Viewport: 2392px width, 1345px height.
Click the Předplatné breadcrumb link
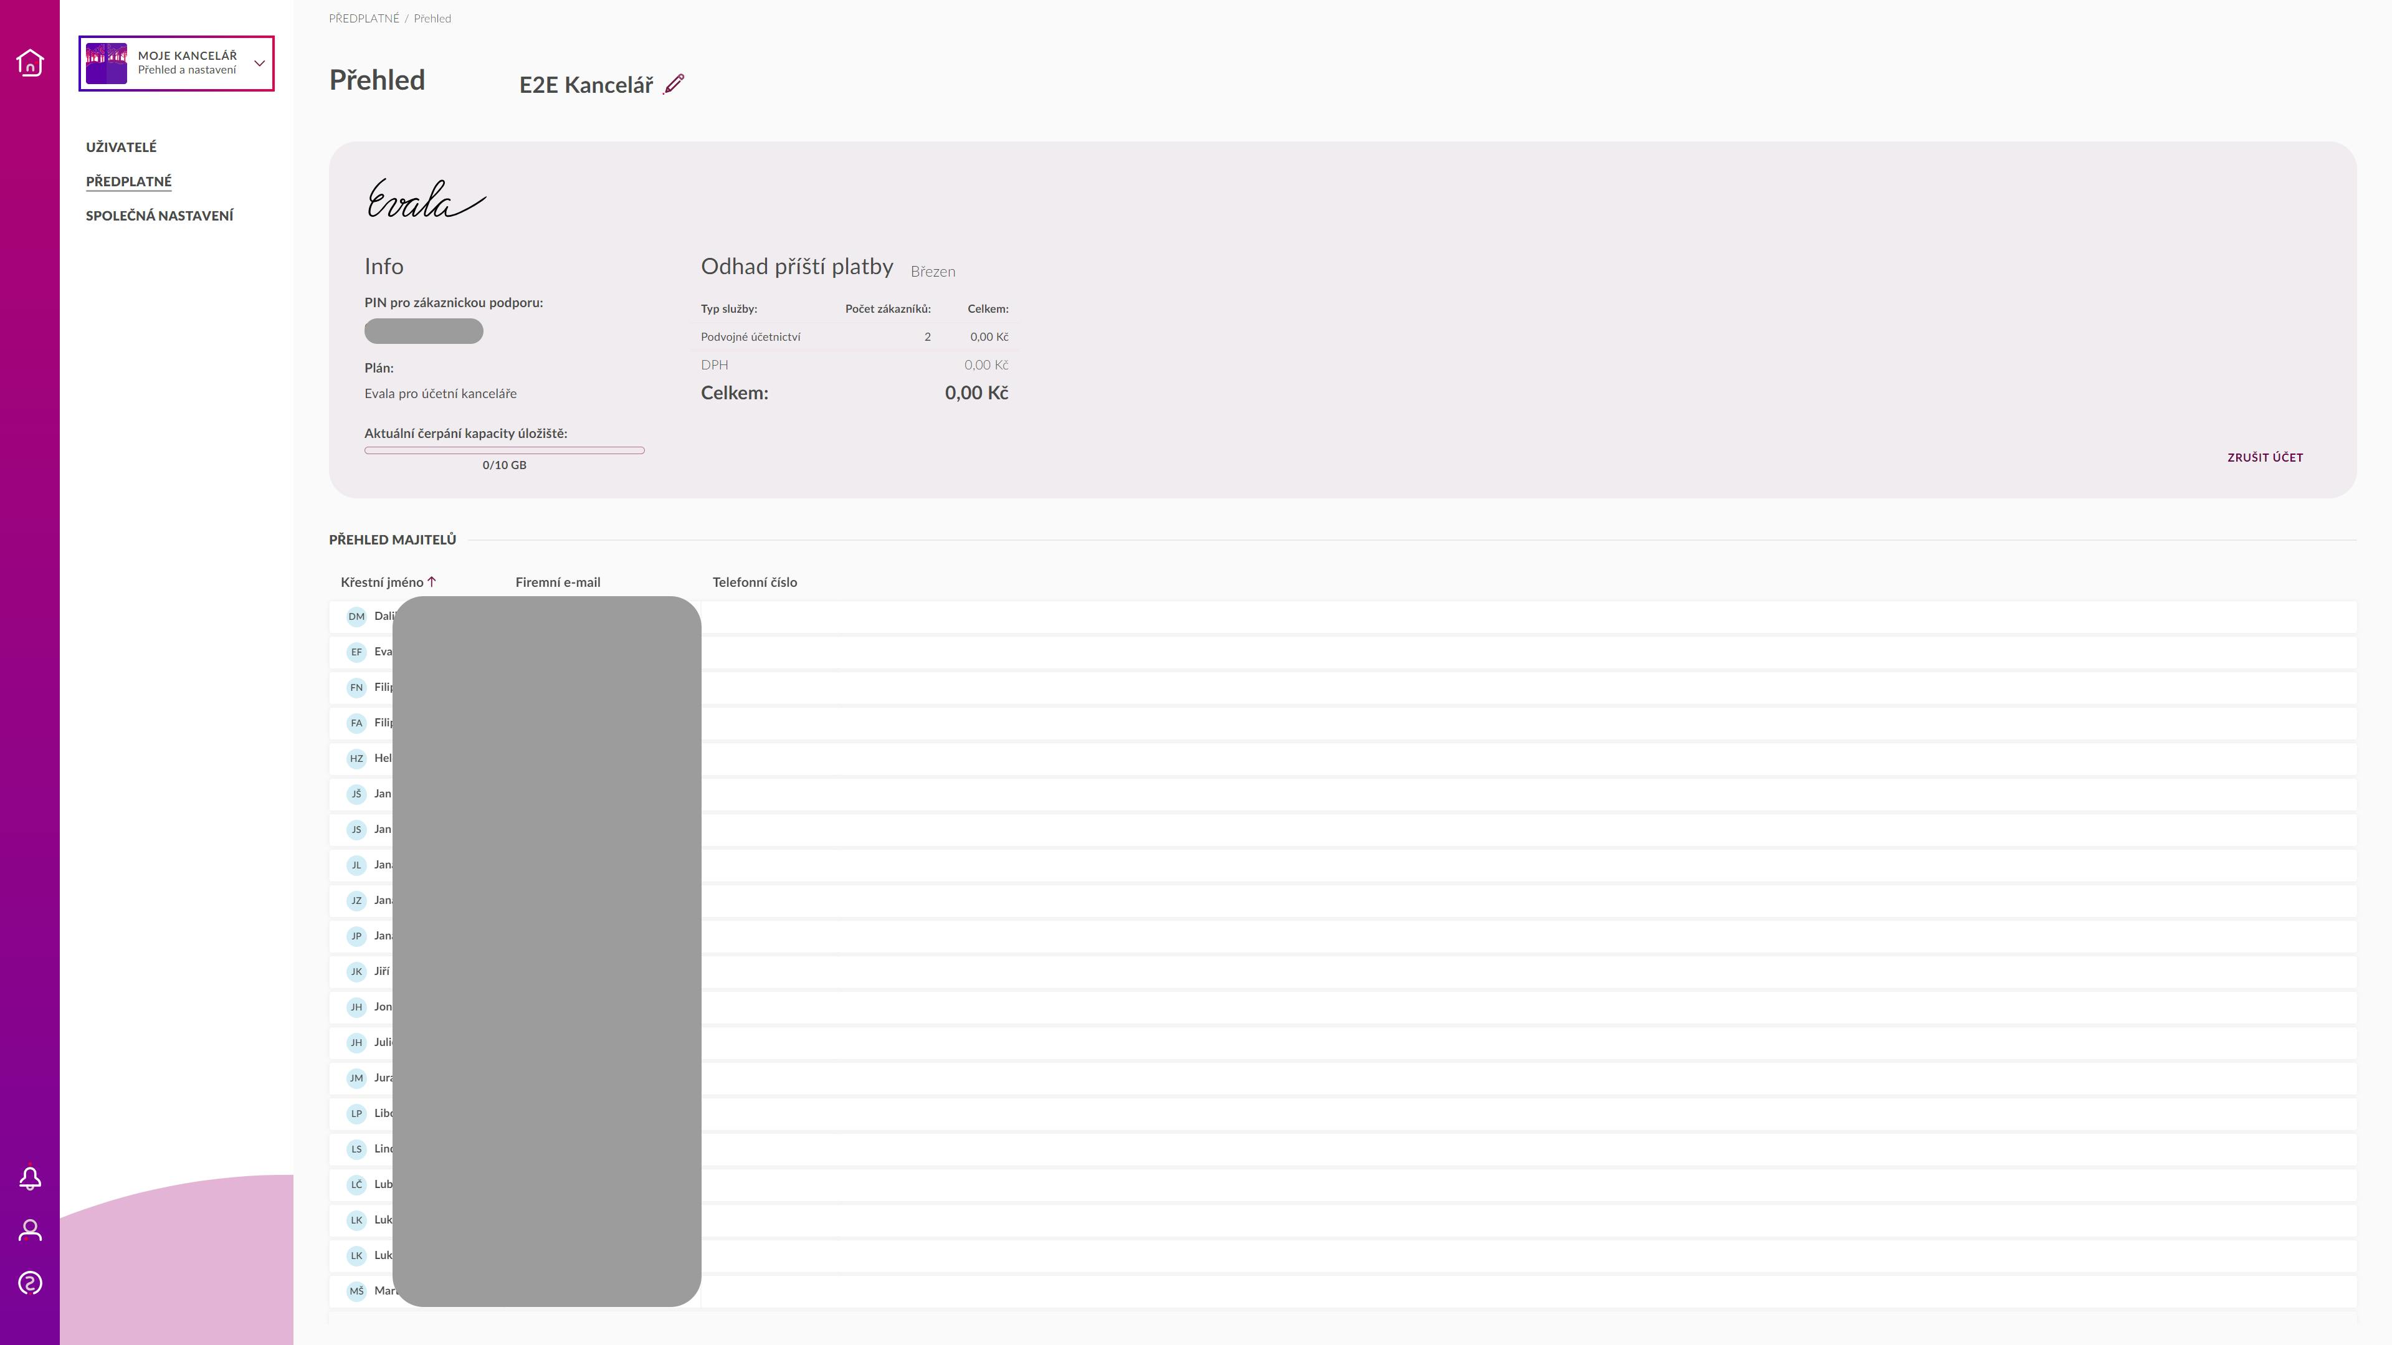pyautogui.click(x=364, y=17)
